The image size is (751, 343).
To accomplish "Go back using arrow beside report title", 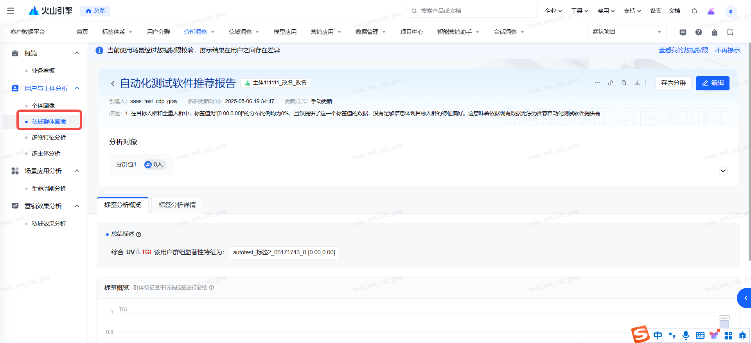I will [x=113, y=83].
